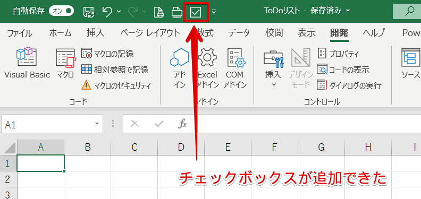Click the マクロ button

(x=65, y=63)
